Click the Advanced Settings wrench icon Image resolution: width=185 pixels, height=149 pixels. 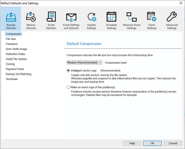[172, 17]
